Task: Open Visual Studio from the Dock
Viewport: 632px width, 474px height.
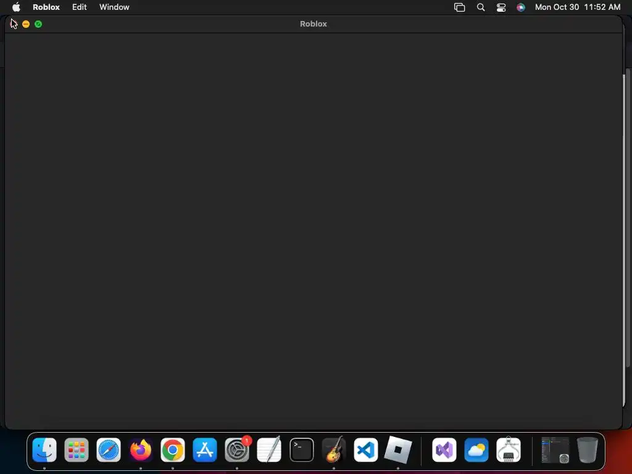Action: click(444, 449)
